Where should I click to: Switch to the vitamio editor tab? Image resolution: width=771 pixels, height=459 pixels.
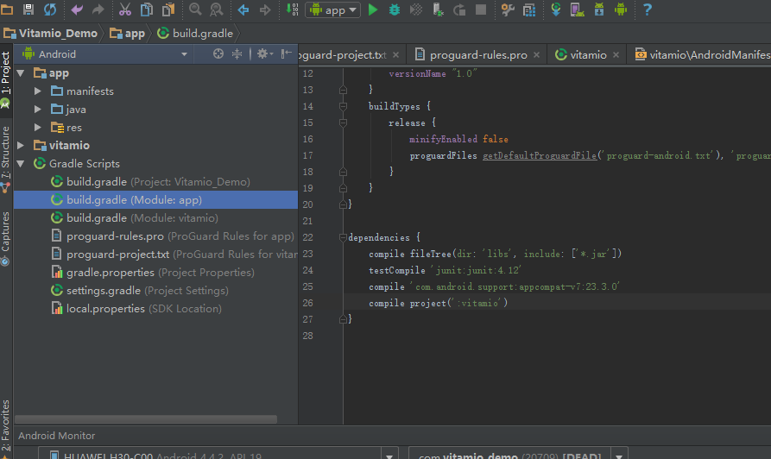588,55
